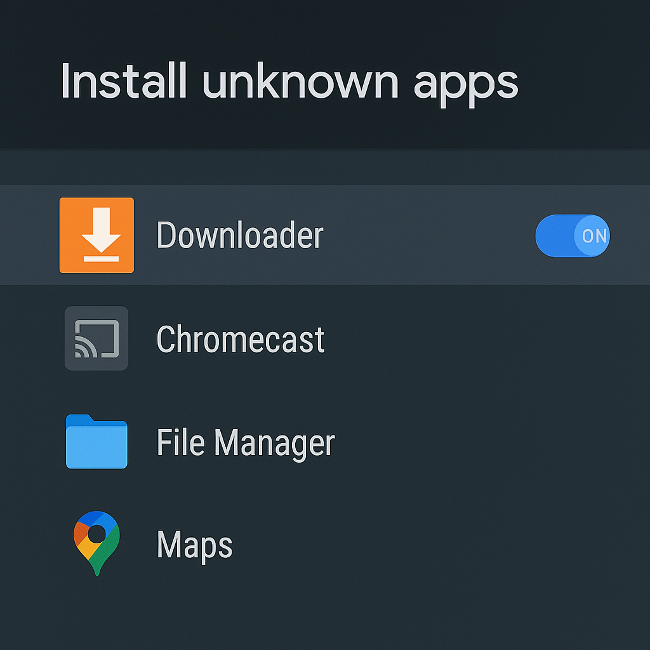Click the Install unknown apps heading
Image resolution: width=650 pixels, height=650 pixels.
click(x=289, y=81)
